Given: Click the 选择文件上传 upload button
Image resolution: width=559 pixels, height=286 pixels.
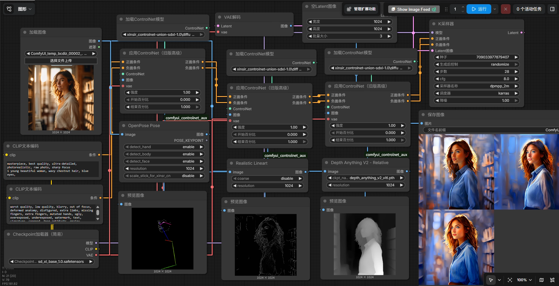Looking at the screenshot, I should [61, 61].
